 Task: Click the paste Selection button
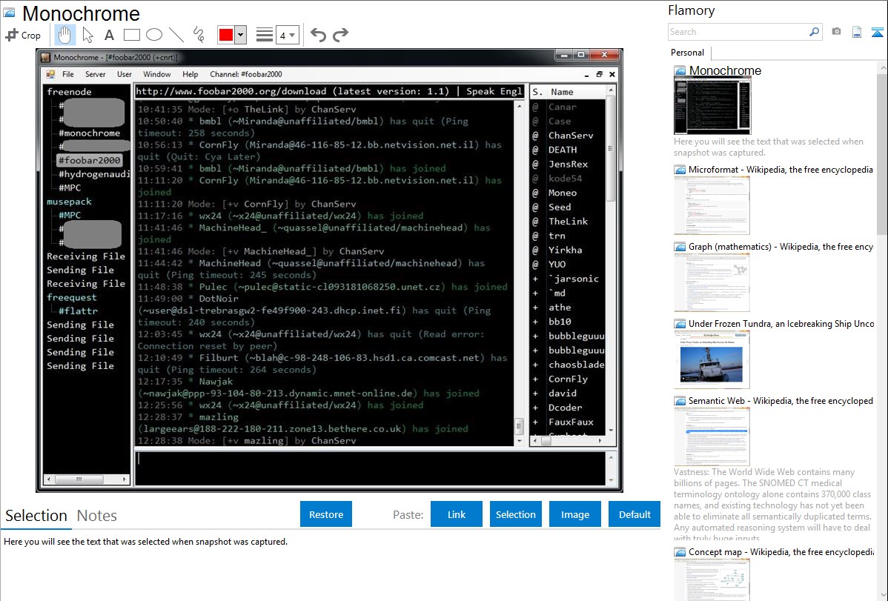(x=516, y=514)
